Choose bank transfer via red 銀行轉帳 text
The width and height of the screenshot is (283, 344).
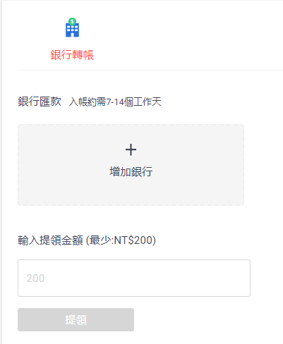[x=72, y=55]
